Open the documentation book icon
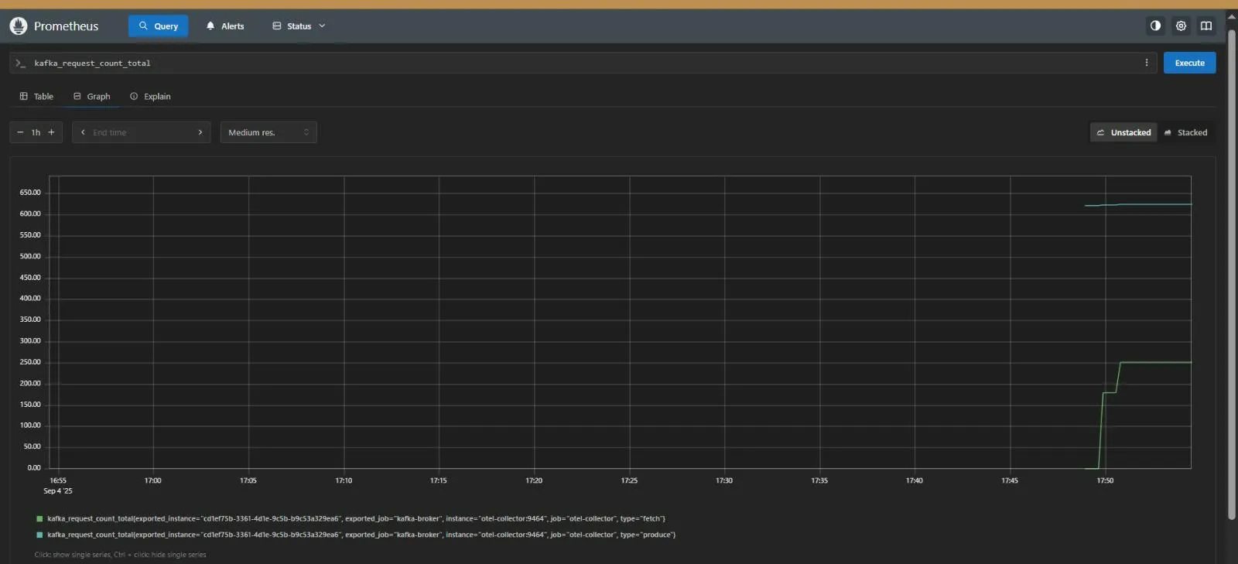The width and height of the screenshot is (1238, 564). pos(1206,26)
